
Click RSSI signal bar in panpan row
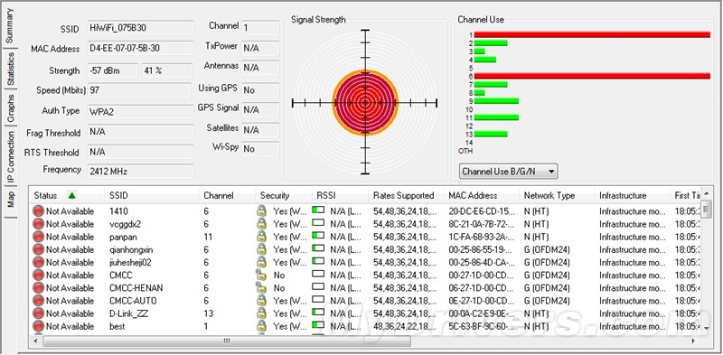tap(319, 236)
